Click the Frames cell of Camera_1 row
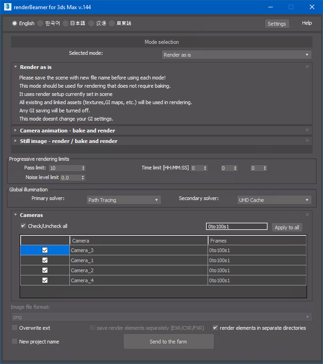This screenshot has width=323, height=364. click(x=257, y=260)
